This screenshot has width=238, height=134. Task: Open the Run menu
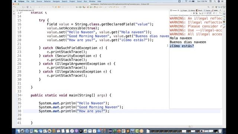click(85, 1)
